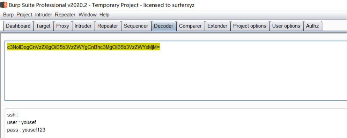
Task: Switch to the Intruder tab
Action: pyautogui.click(x=83, y=26)
